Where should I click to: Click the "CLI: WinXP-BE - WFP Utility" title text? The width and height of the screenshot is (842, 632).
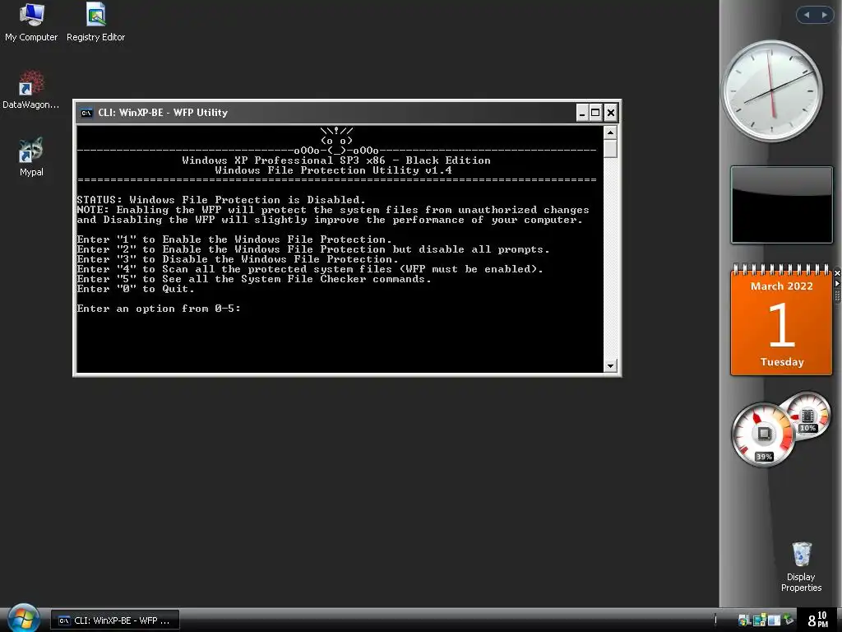[163, 113]
